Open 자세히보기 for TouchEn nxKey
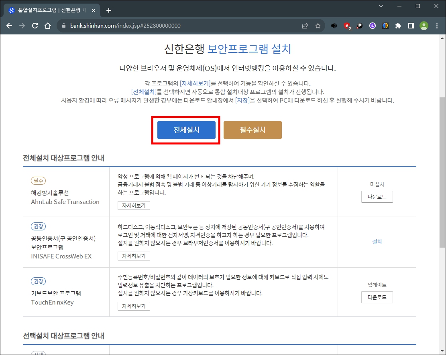This screenshot has height=355, width=446. pos(134,306)
